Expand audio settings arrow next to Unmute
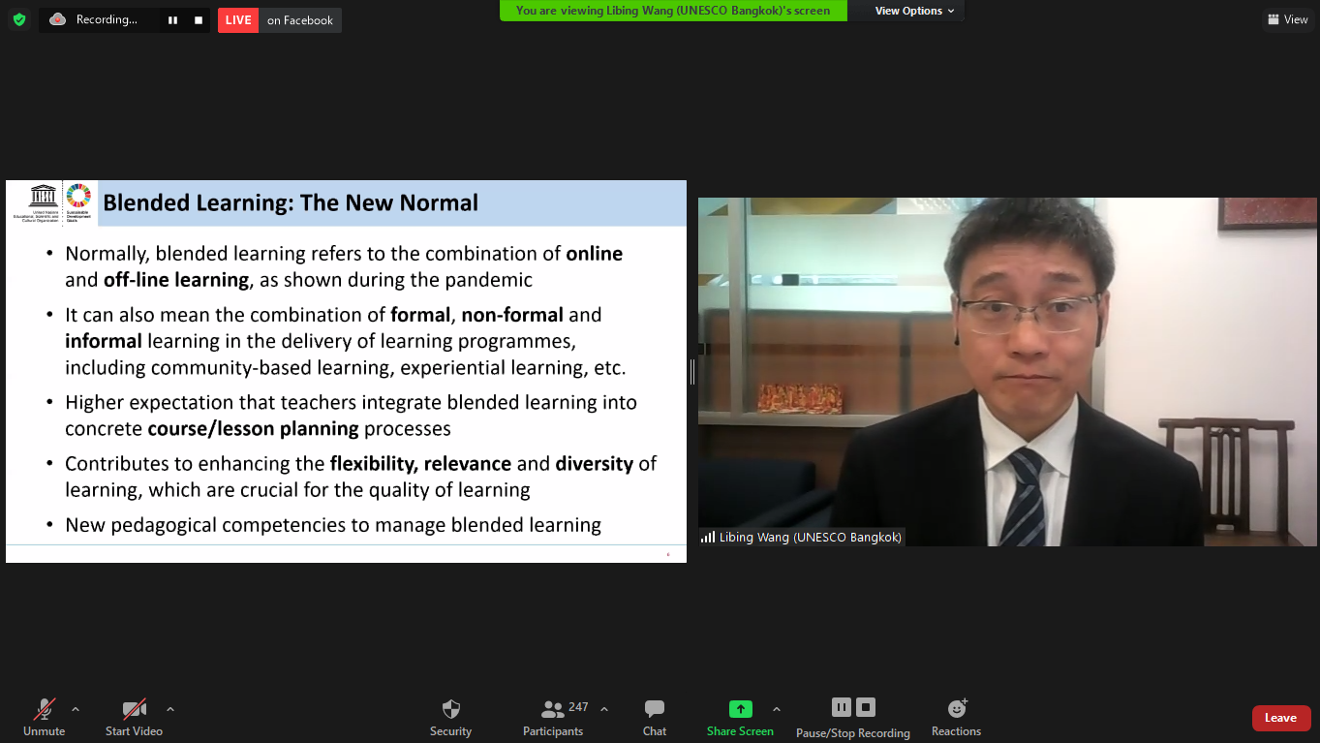This screenshot has width=1320, height=743. (76, 709)
